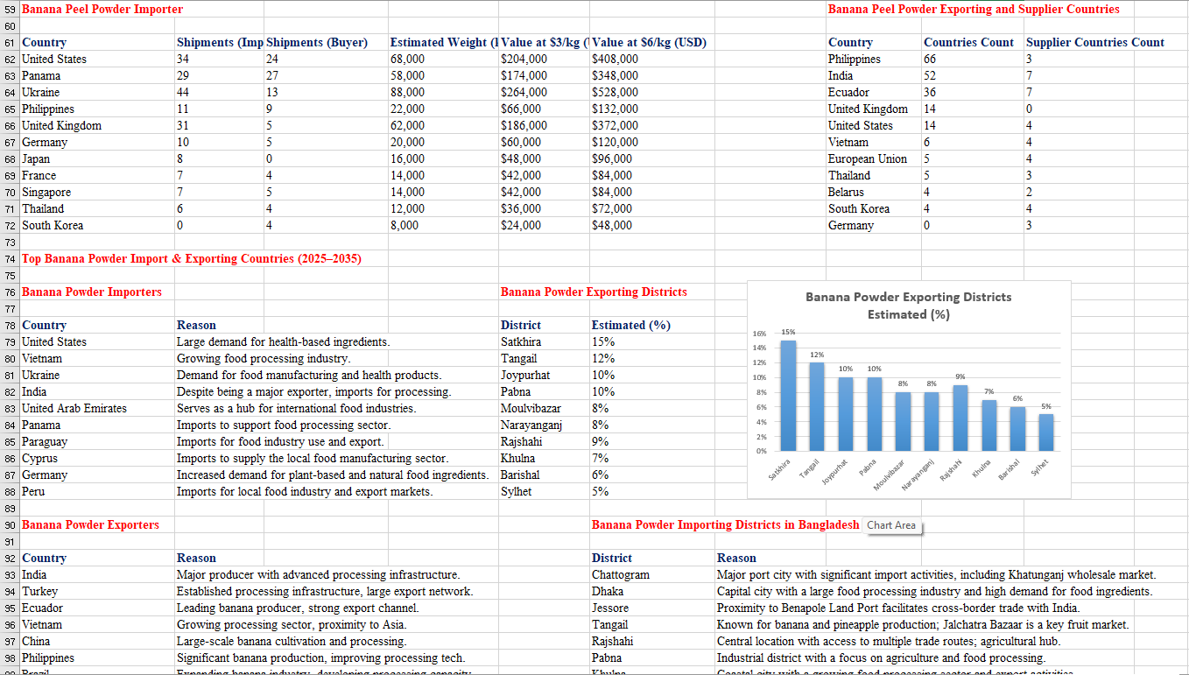Click the 'Banana Powder Exporters' heading cell
Screen dimensions: 1189x675
(x=90, y=524)
